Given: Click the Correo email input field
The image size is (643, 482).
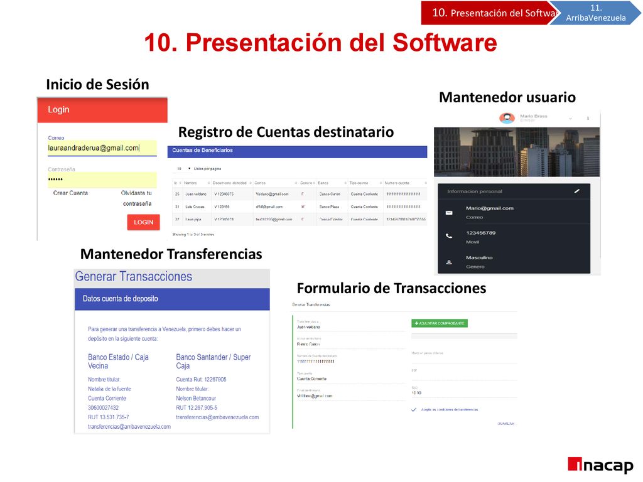Looking at the screenshot, I should 102,148.
